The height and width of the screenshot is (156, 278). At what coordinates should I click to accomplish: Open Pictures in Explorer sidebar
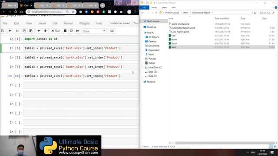152,59
